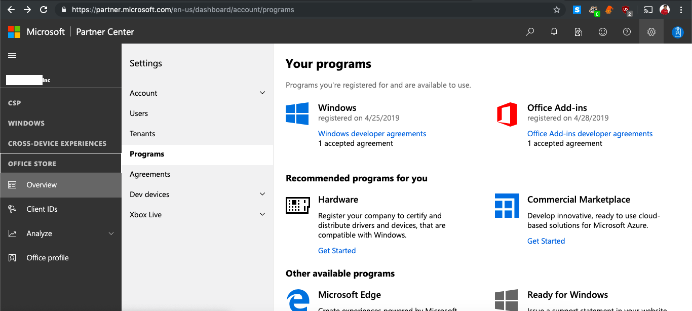
Task: Click the Hardware program heading
Action: tap(338, 200)
